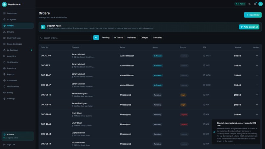Show Cancelled orders
The width and height of the screenshot is (265, 149).
[x=157, y=37]
